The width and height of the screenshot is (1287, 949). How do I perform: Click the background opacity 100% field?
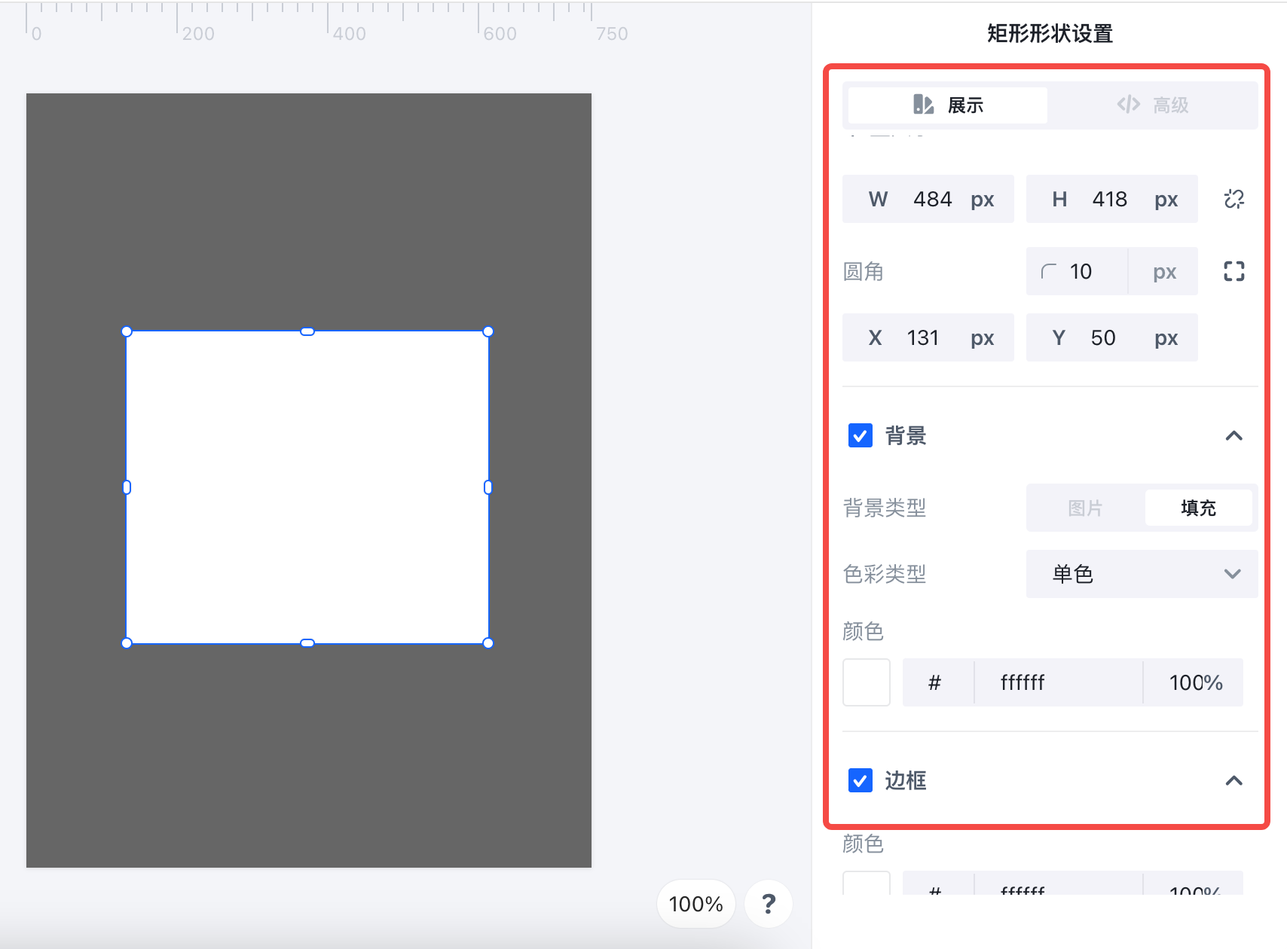(x=1195, y=682)
